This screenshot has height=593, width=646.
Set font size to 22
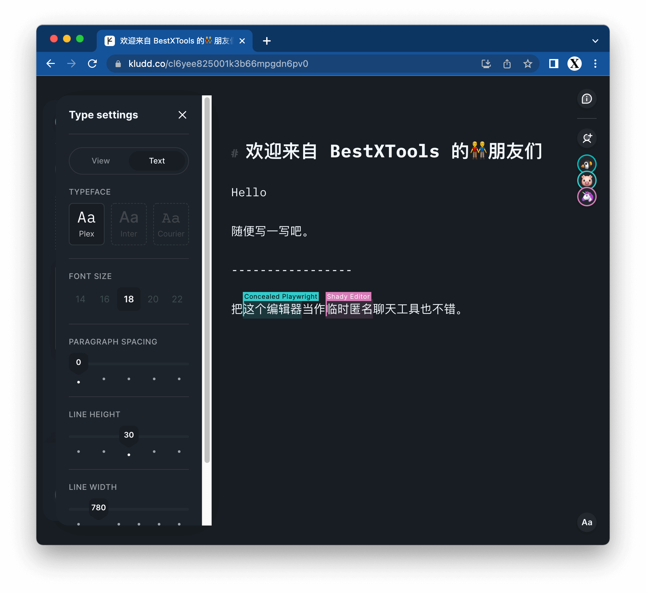(177, 299)
